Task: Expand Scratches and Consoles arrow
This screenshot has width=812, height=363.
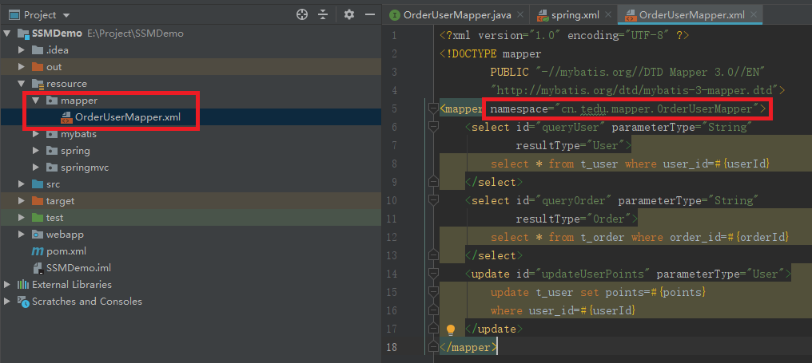Action: 6,301
